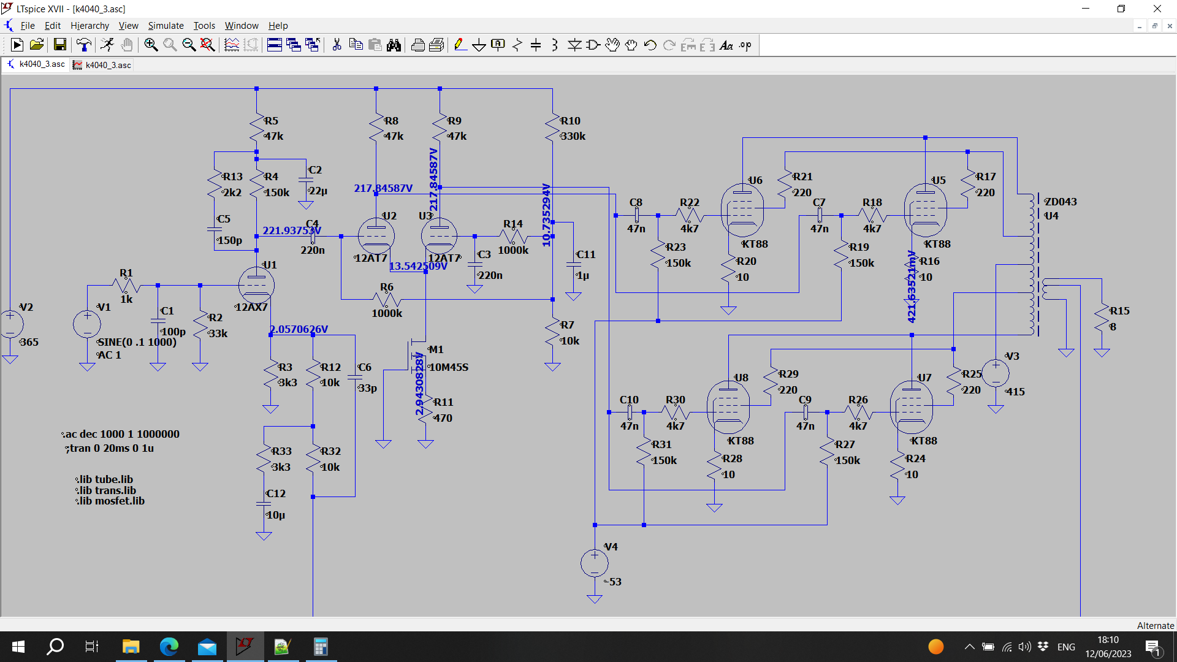The image size is (1177, 662).
Task: Open the View menu
Action: [128, 26]
